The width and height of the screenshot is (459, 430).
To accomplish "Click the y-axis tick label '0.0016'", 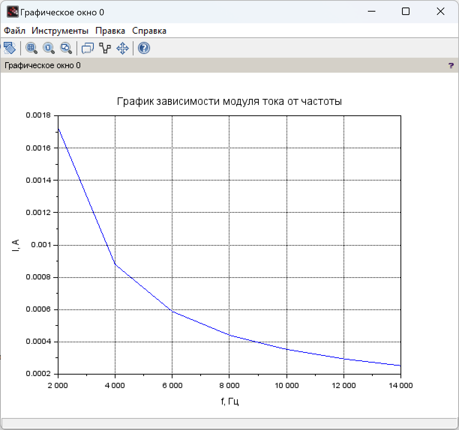I will coord(38,148).
